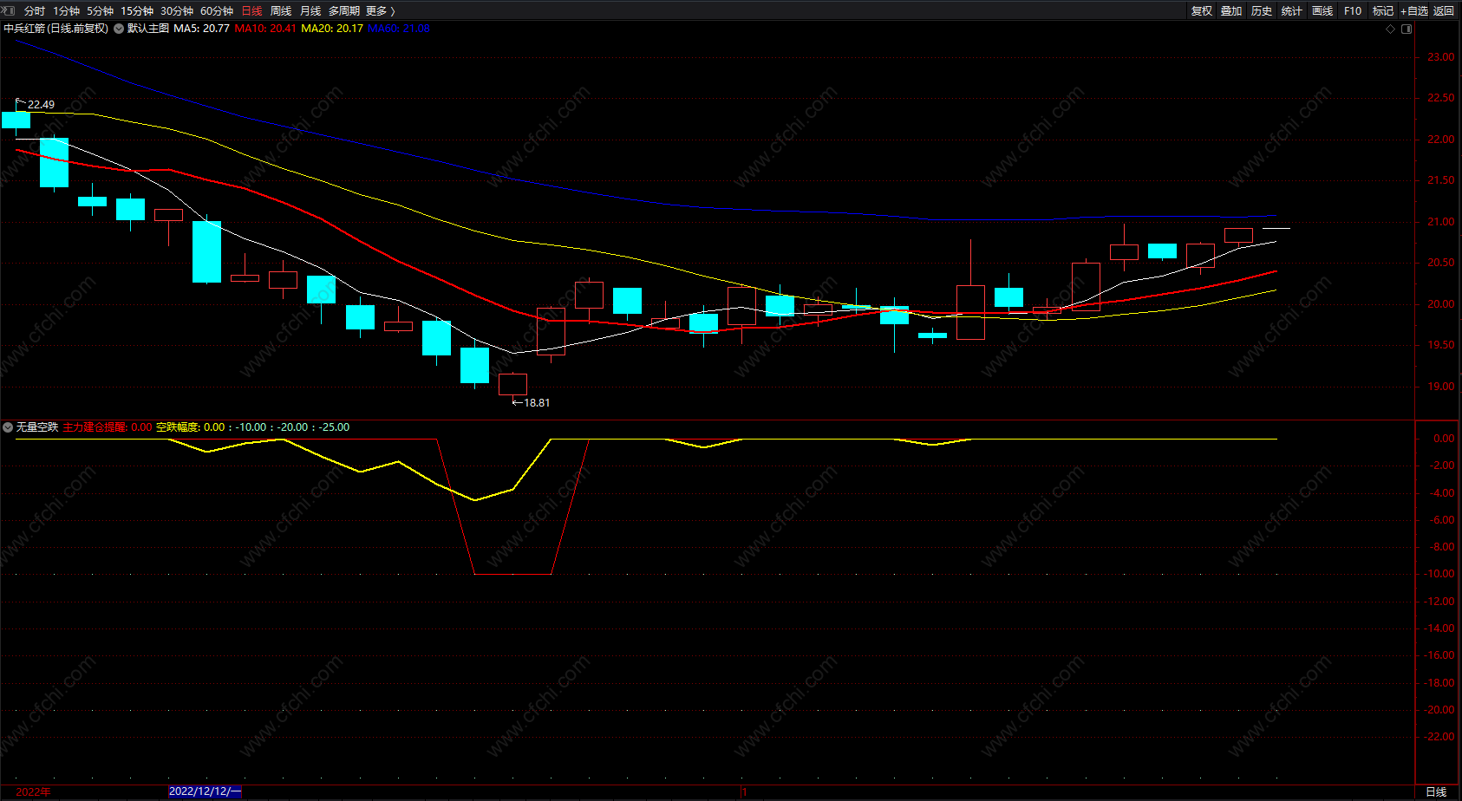Switch to the 月线 monthly tab

(310, 11)
